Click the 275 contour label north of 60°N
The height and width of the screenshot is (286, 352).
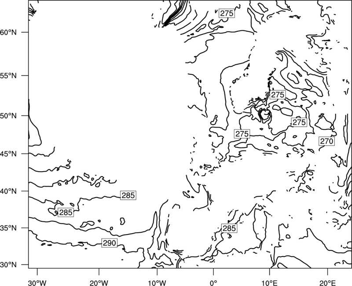tap(227, 14)
